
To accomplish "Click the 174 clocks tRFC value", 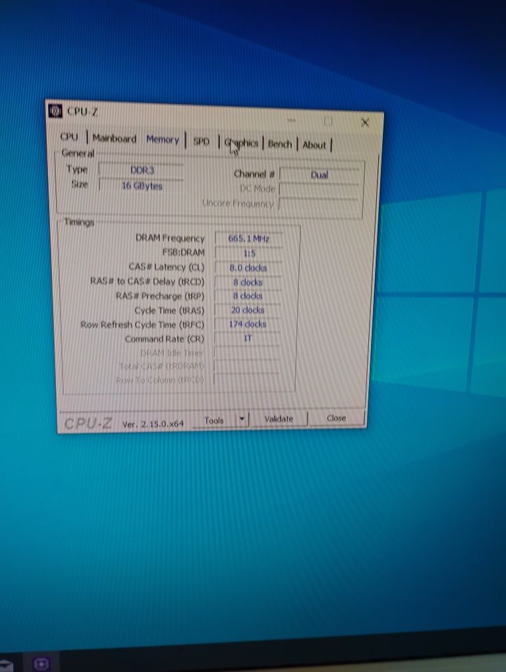I will point(247,324).
